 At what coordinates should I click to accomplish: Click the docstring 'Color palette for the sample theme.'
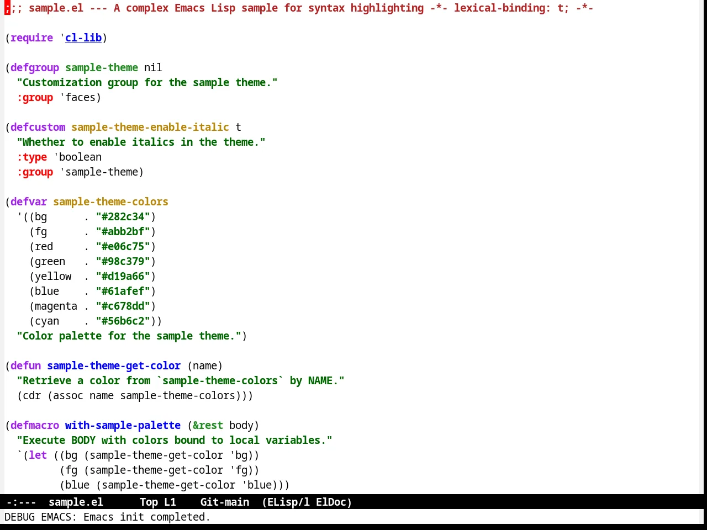[129, 336]
